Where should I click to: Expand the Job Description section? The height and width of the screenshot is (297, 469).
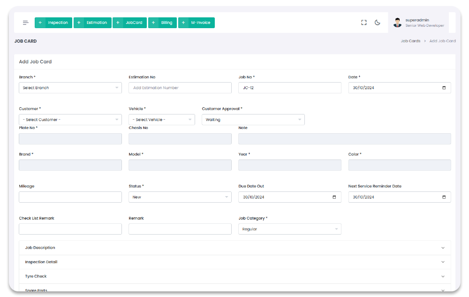pos(234,248)
